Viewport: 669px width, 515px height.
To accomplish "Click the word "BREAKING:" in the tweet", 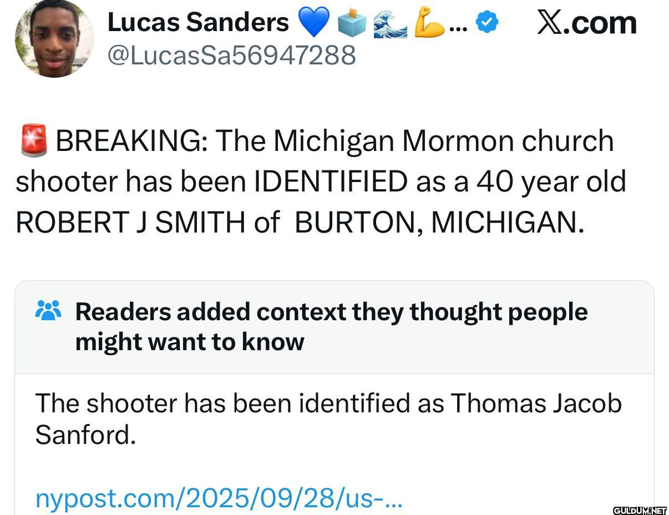I will (x=131, y=141).
